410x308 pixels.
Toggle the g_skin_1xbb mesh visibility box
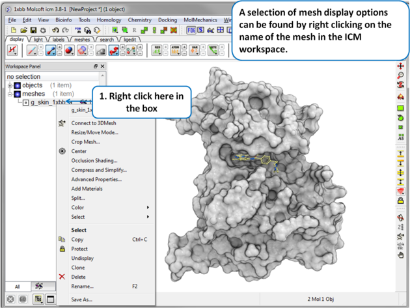coord(25,102)
